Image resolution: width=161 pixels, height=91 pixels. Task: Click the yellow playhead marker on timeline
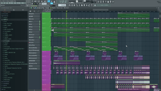point(67,11)
